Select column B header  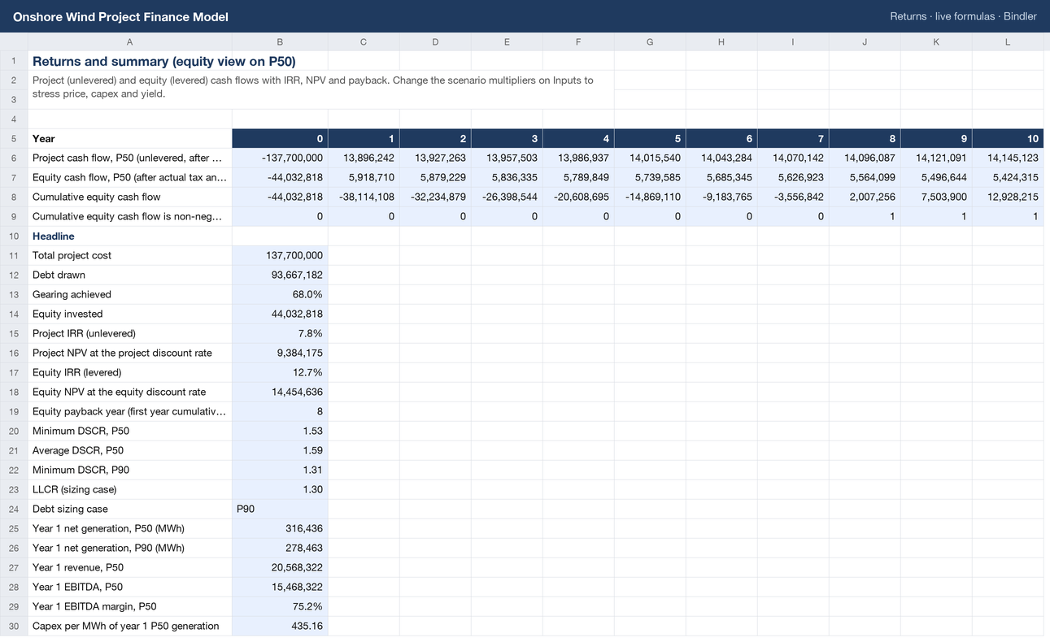(x=280, y=41)
